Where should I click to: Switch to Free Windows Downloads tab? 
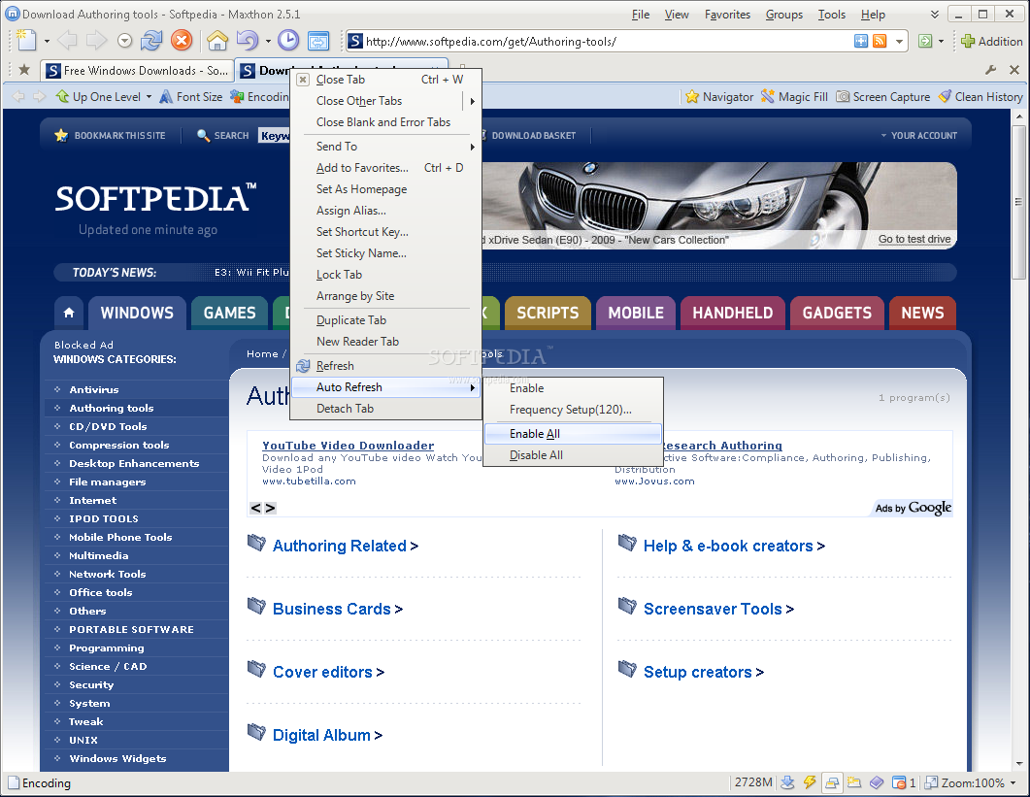[137, 70]
